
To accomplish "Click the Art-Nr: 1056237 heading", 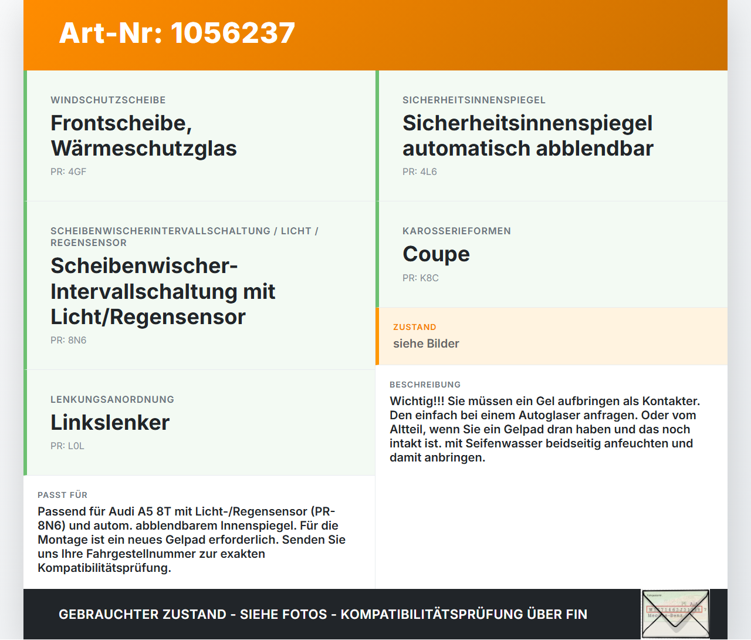I will tap(177, 33).
